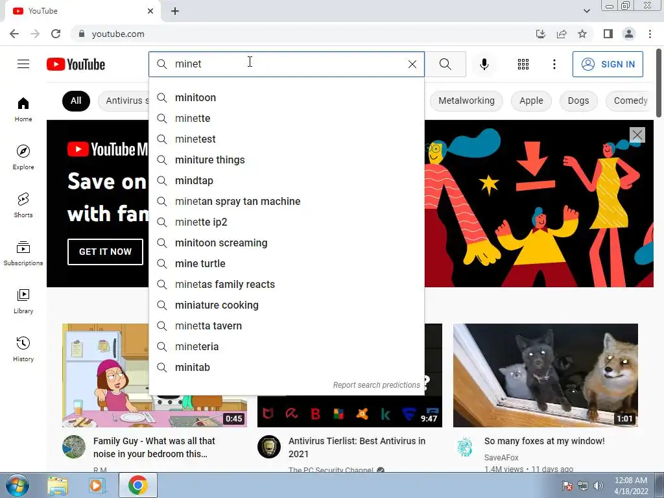Viewport: 664px width, 498px height.
Task: Open Subscriptions in sidebar
Action: (23, 253)
